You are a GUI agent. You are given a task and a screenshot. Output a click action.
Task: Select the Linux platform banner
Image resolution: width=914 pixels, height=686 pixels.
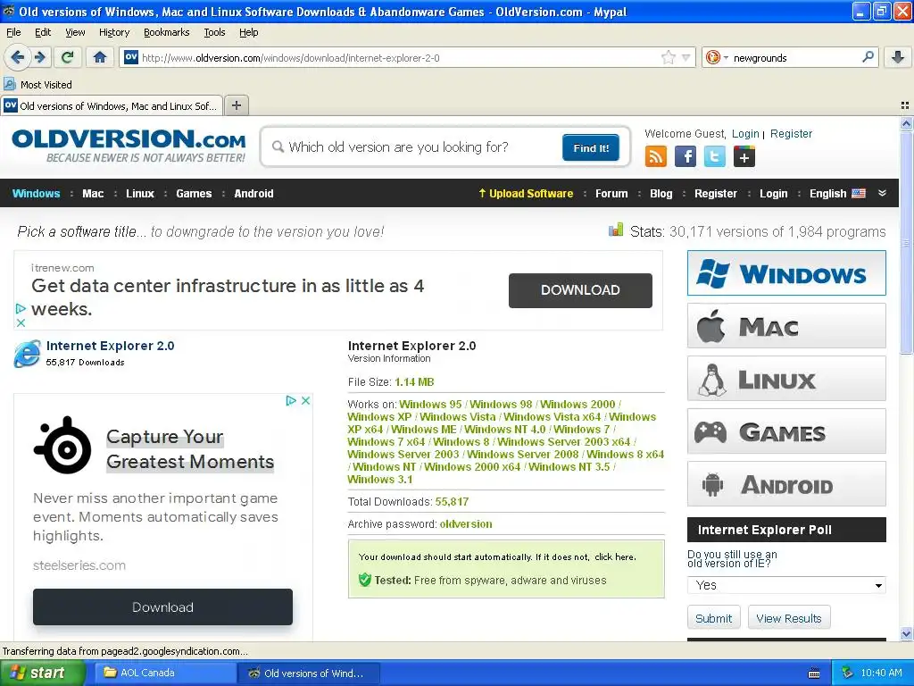(x=786, y=379)
